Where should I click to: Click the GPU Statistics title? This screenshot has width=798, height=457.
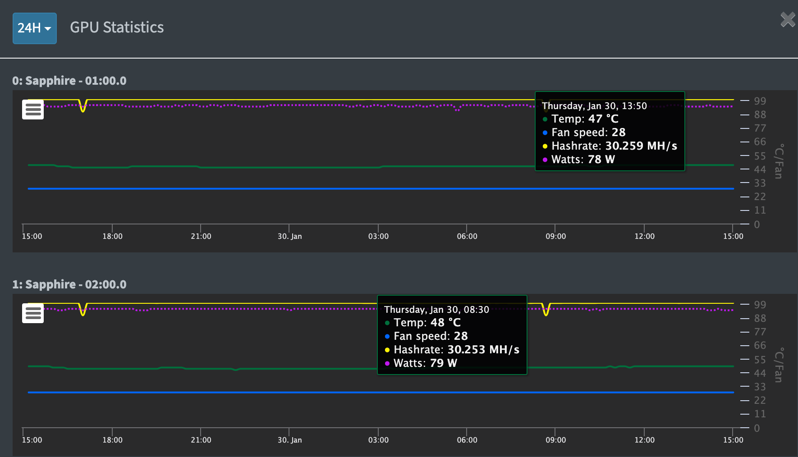point(117,27)
